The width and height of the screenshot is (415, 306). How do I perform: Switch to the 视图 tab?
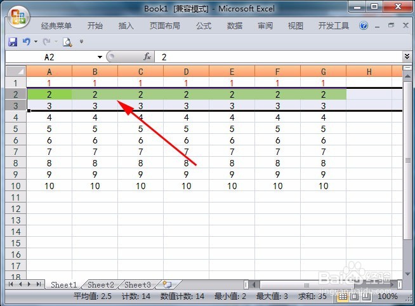[295, 25]
